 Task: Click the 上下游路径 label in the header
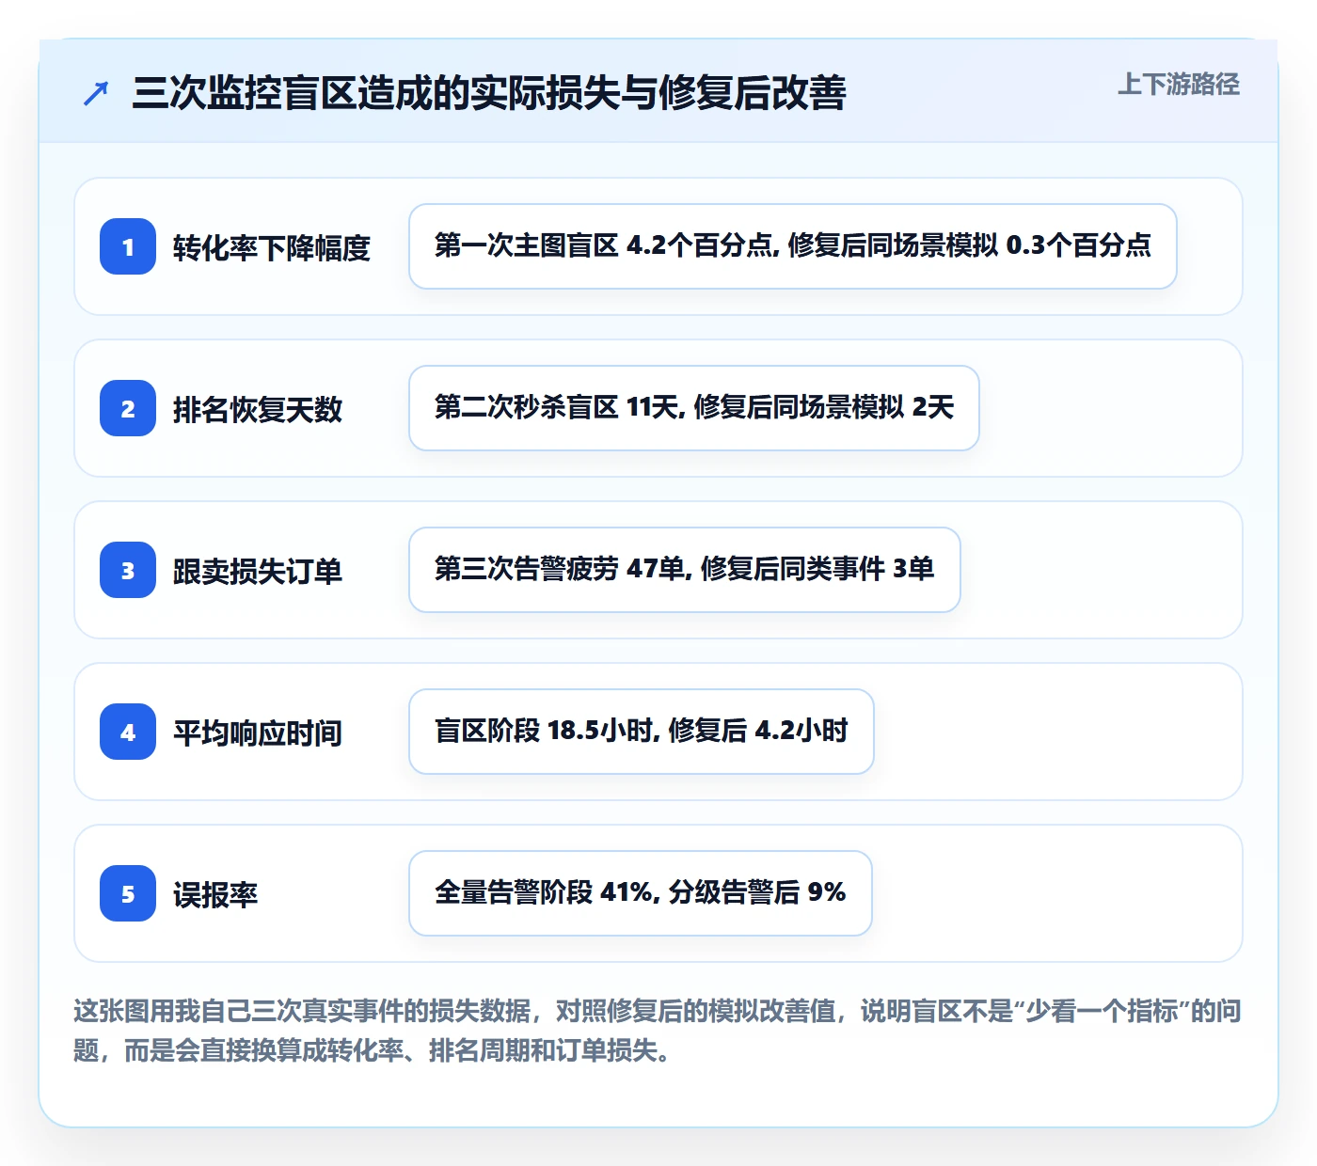pyautogui.click(x=1179, y=85)
